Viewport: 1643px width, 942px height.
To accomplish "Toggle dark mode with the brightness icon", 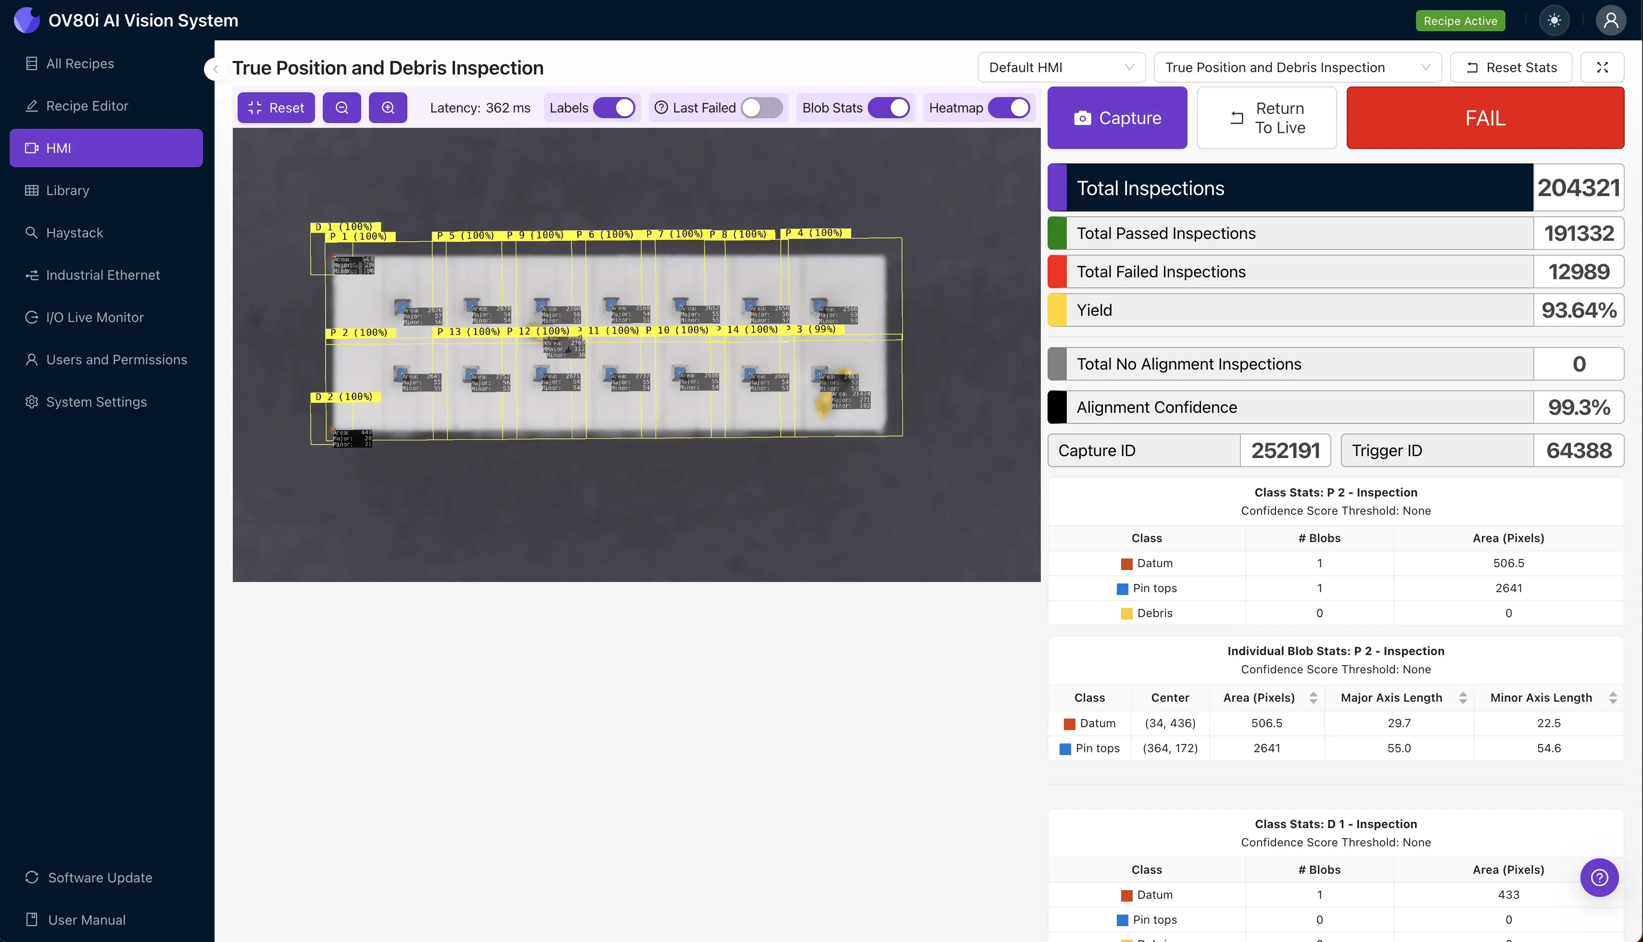I will 1555,20.
